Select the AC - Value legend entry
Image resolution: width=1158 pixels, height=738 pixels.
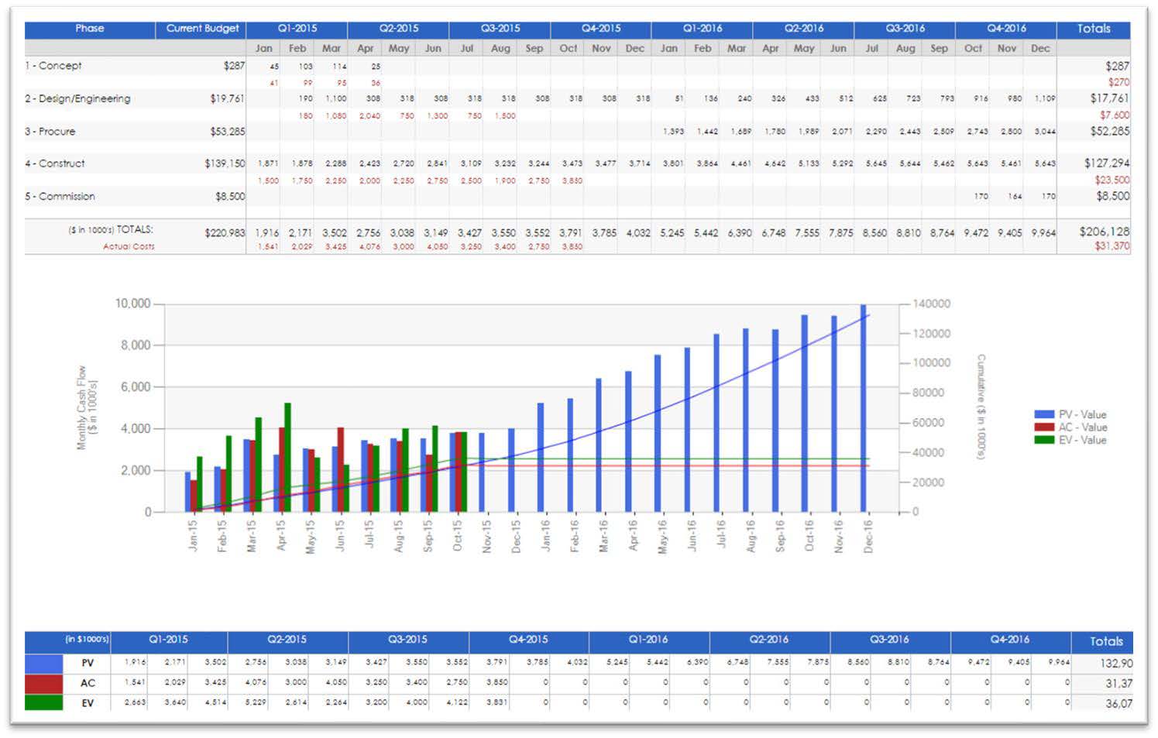pyautogui.click(x=1082, y=427)
